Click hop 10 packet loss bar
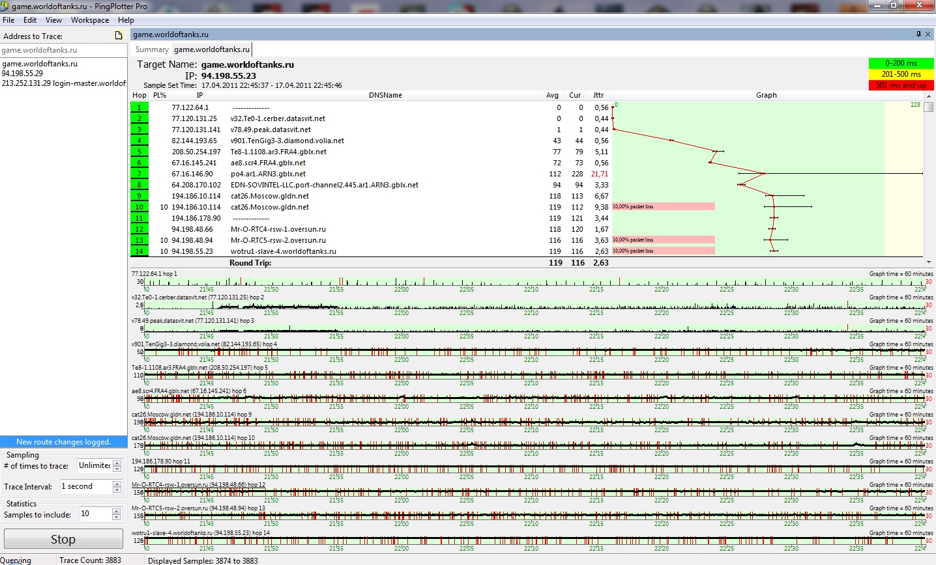The width and height of the screenshot is (936, 565). pos(664,206)
